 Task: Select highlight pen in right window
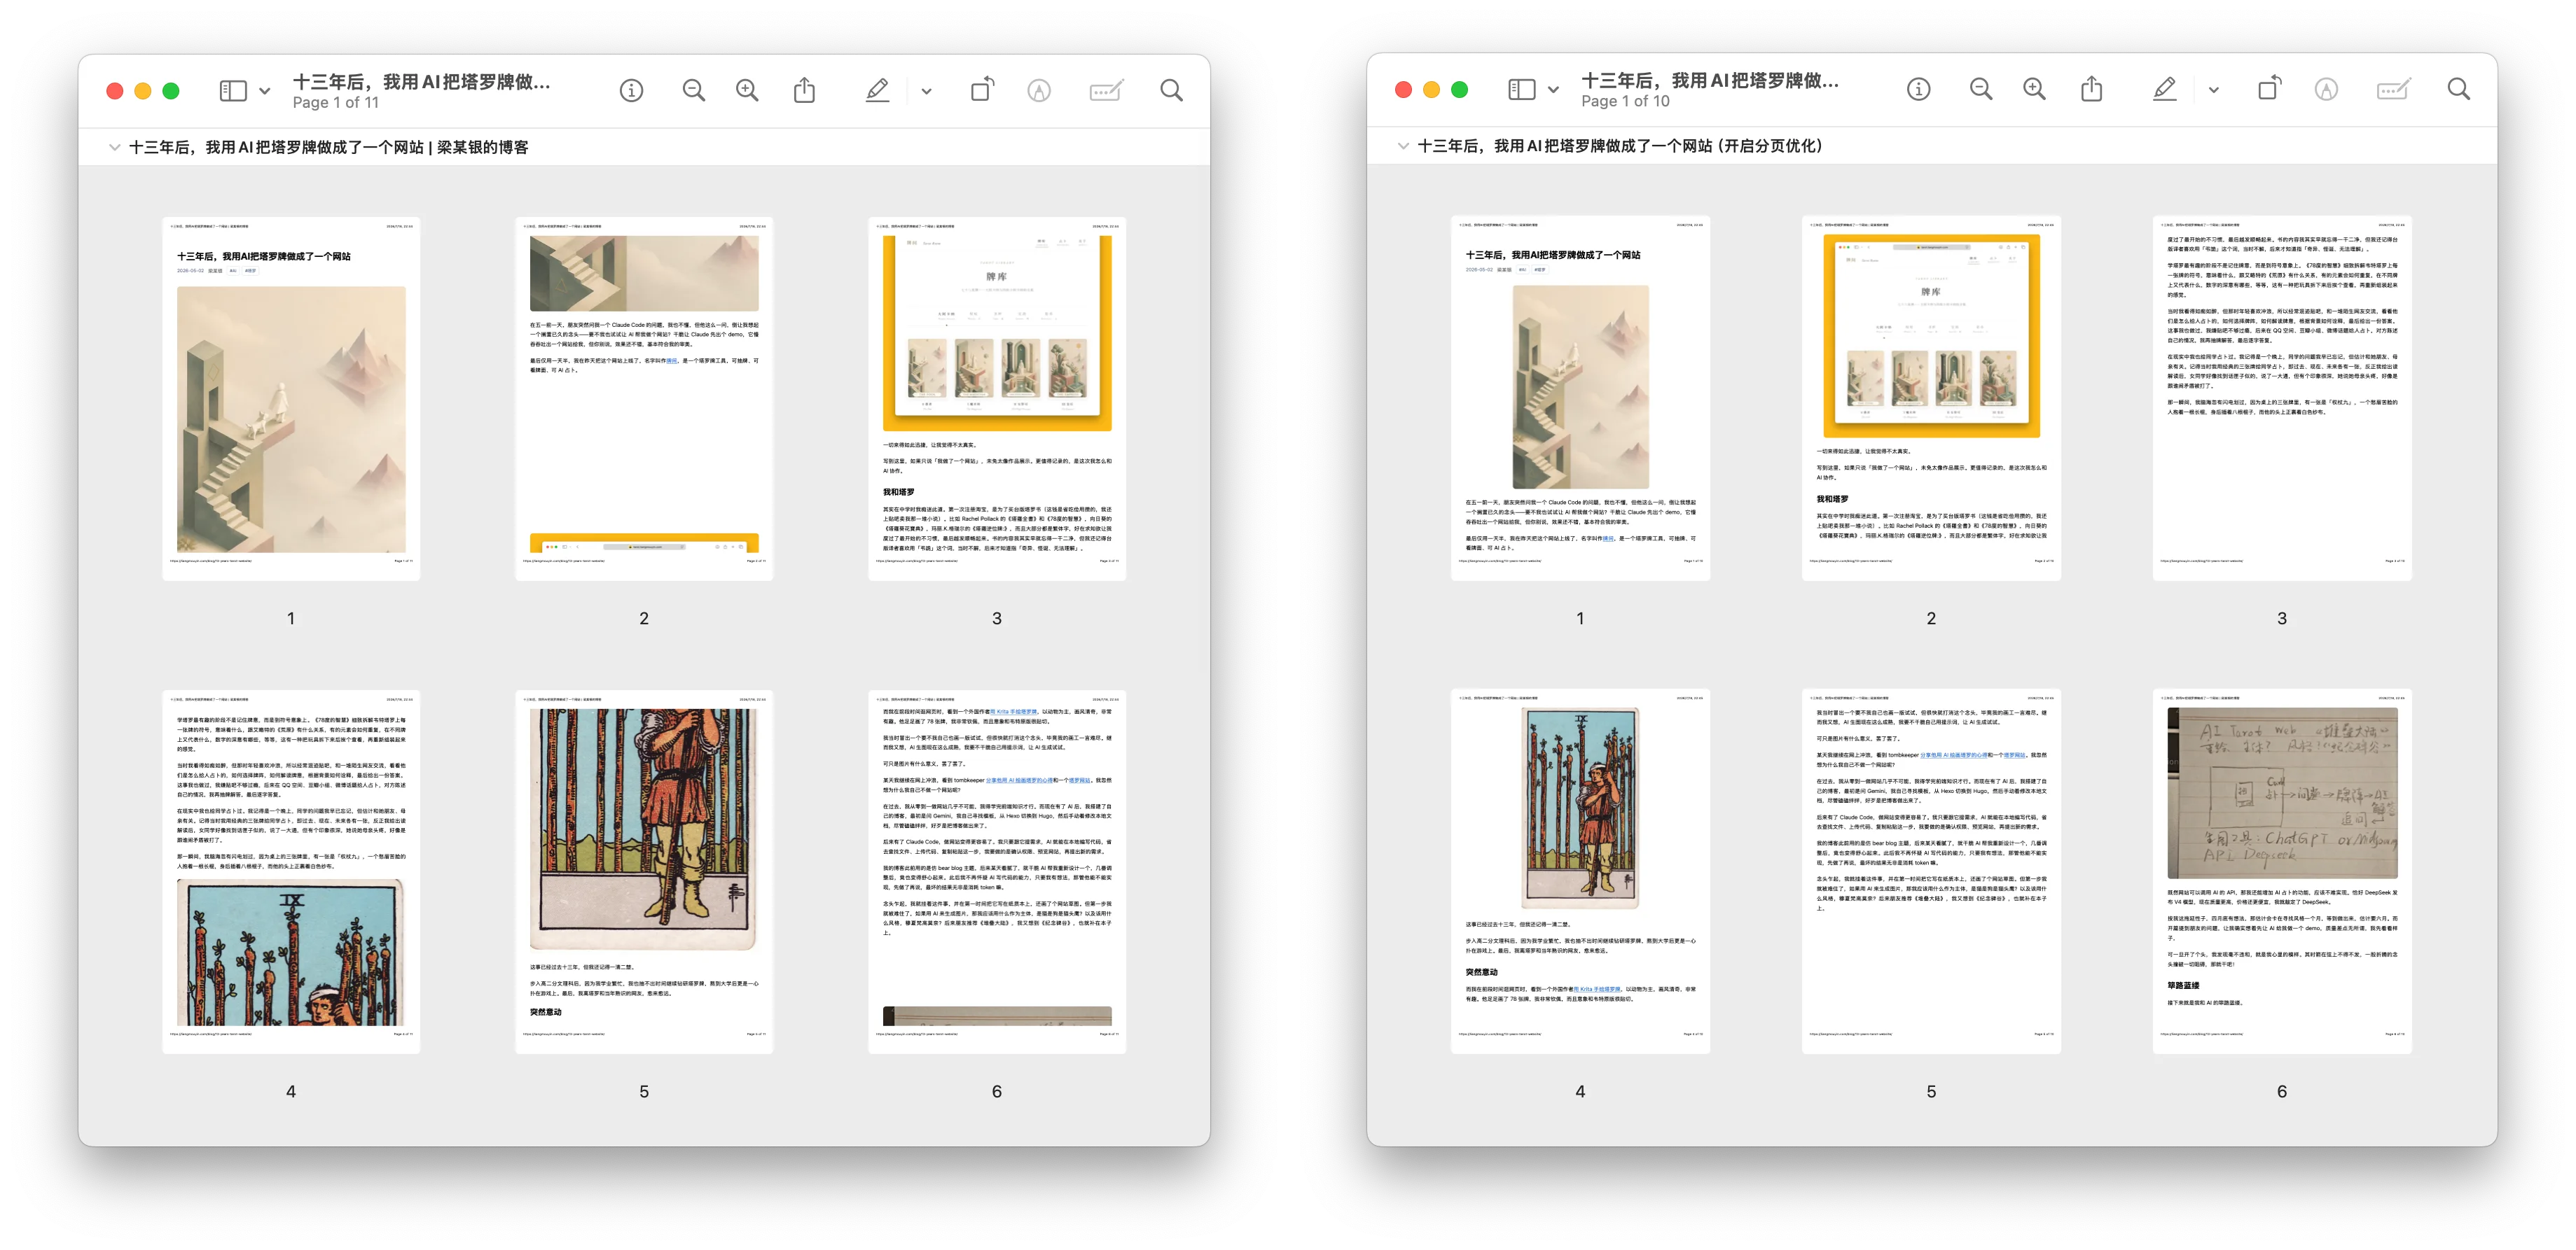pos(2164,90)
